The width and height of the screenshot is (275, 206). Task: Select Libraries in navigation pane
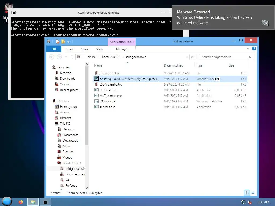click(x=66, y=118)
